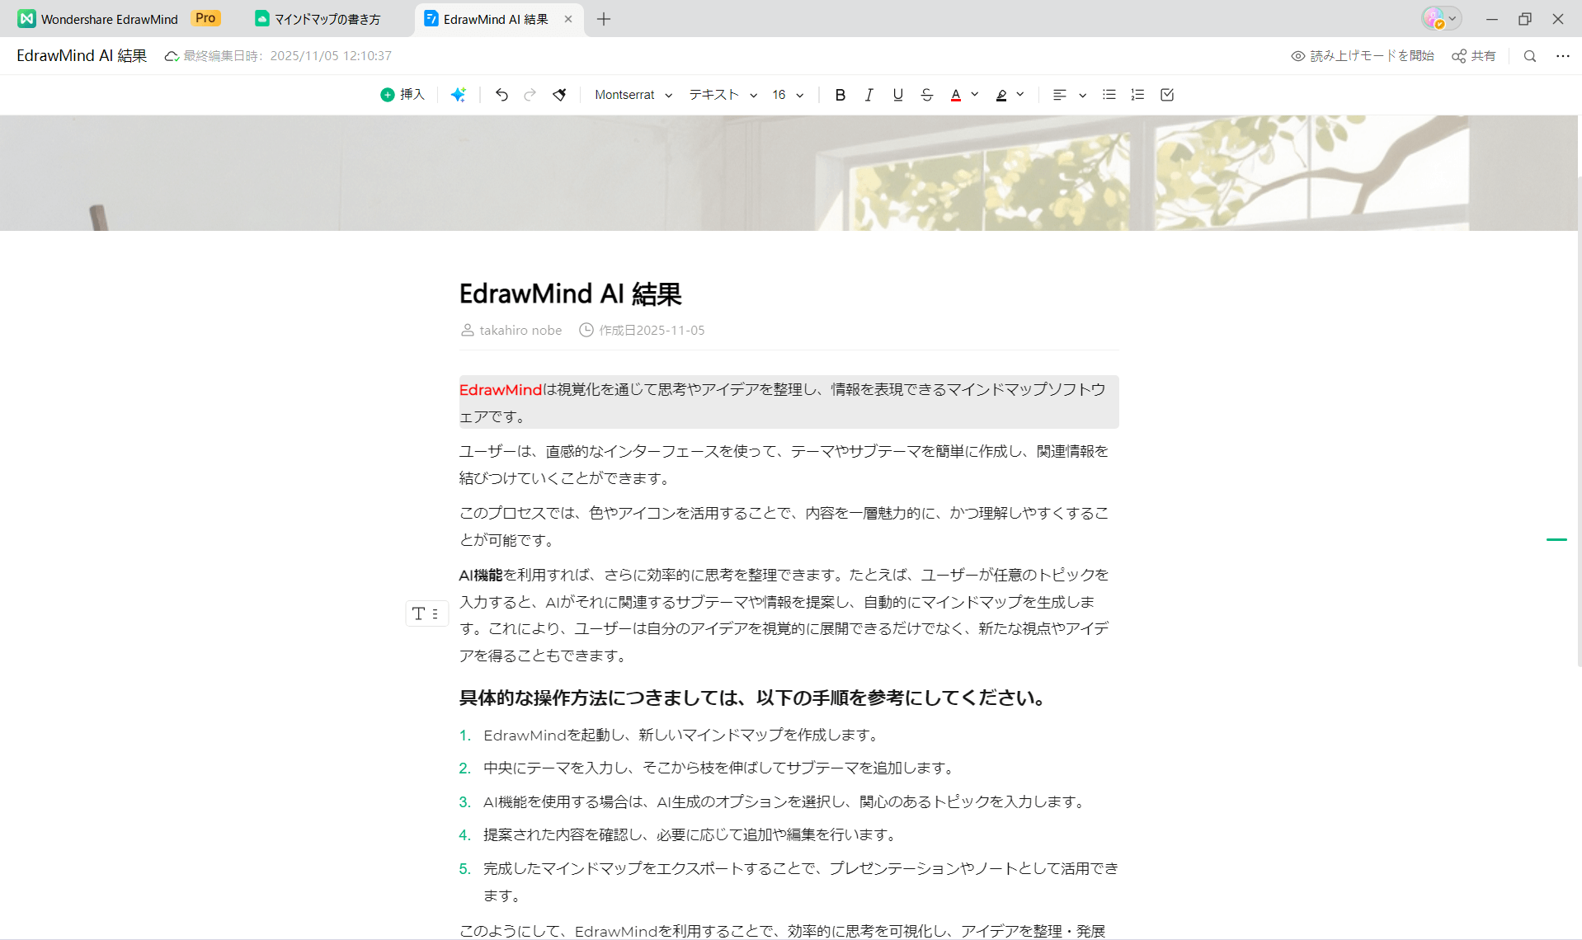Open the document search
Screen dimensions: 1582x940
pyautogui.click(x=1529, y=55)
